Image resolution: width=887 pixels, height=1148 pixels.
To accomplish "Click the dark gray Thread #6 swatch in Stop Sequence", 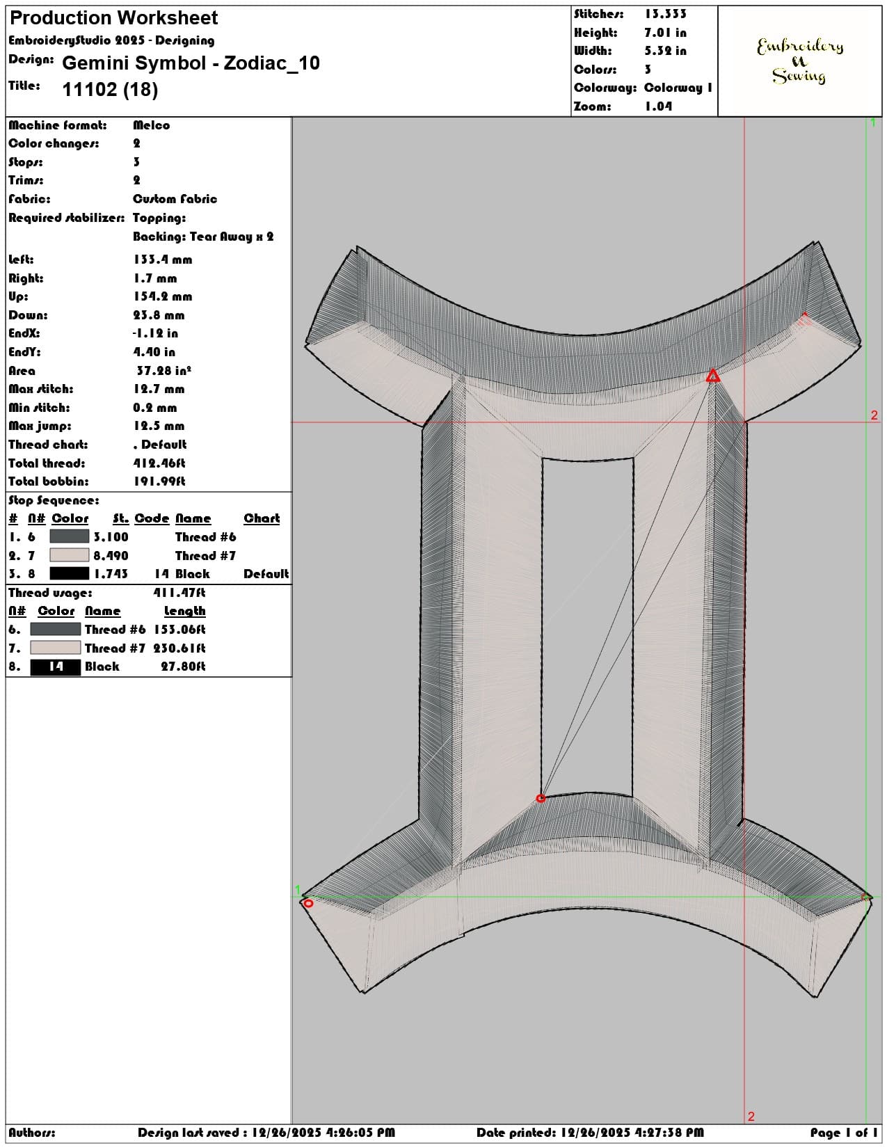I will (x=70, y=536).
